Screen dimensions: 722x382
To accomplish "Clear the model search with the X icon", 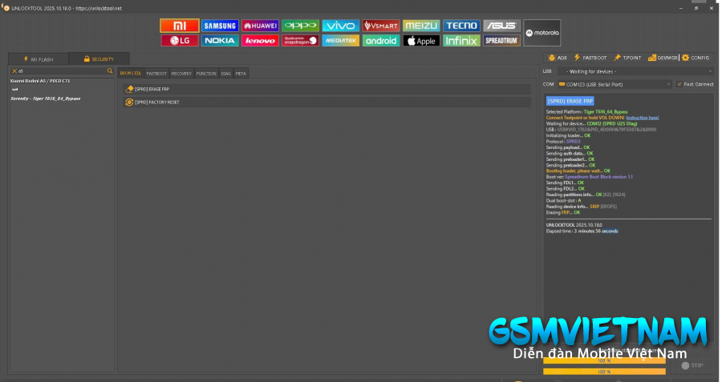I will [x=14, y=71].
